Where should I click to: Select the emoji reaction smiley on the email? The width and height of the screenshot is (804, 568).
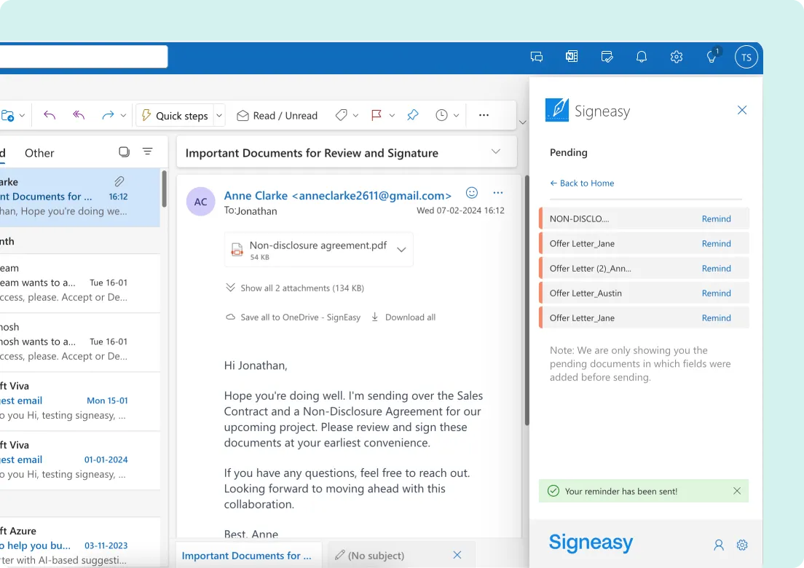(471, 192)
